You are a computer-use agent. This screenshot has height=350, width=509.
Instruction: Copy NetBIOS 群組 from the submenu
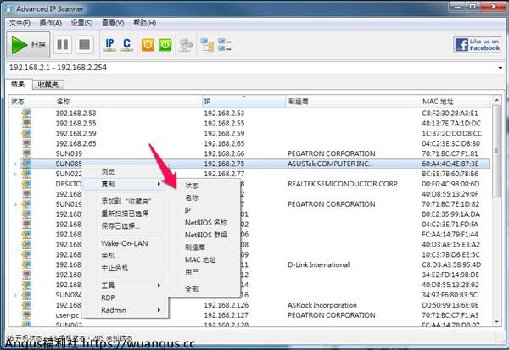click(203, 235)
